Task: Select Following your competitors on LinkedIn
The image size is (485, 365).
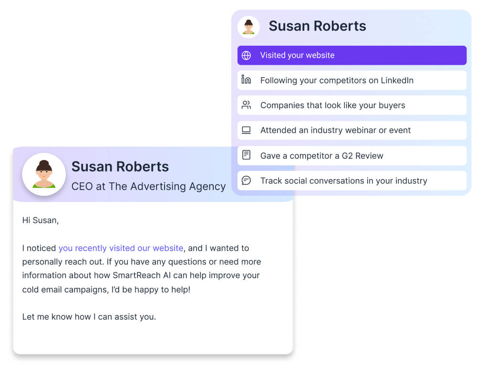Action: pyautogui.click(x=351, y=81)
